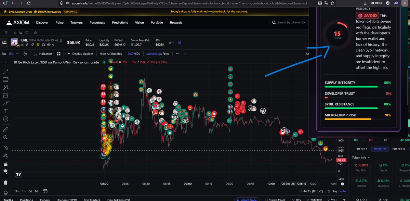Open the chart line watchlist icon

click(x=21, y=32)
